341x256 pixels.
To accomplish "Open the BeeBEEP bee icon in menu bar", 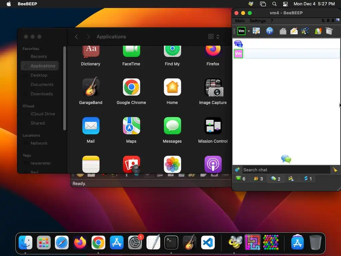I will coord(251,4).
